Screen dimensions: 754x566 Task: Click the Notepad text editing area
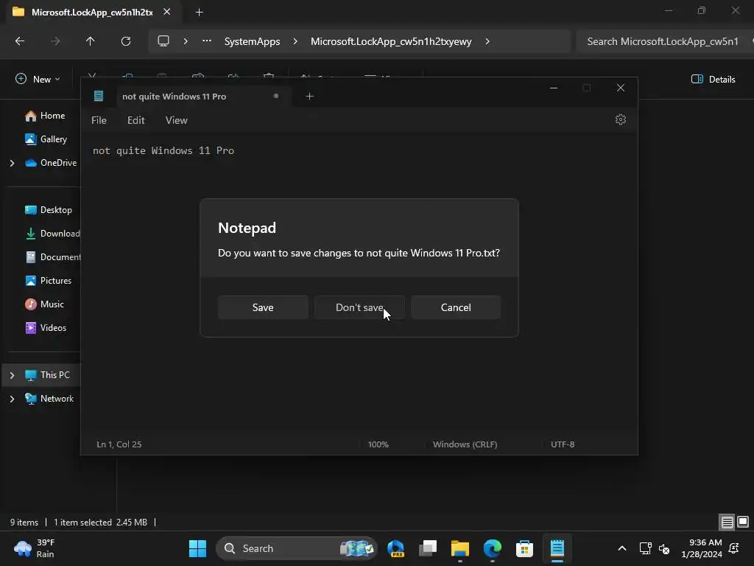click(x=359, y=284)
